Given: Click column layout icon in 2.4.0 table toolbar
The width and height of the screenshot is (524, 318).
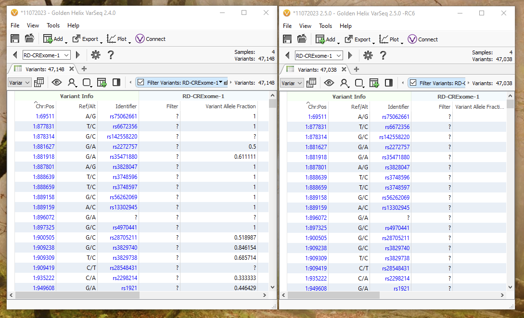Looking at the screenshot, I should click(x=39, y=82).
